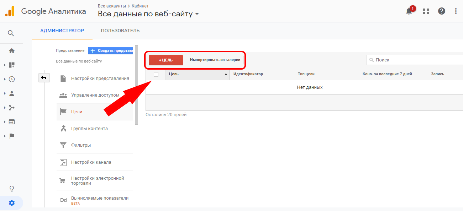
Task: Click the Создать представление button
Action: pos(110,51)
